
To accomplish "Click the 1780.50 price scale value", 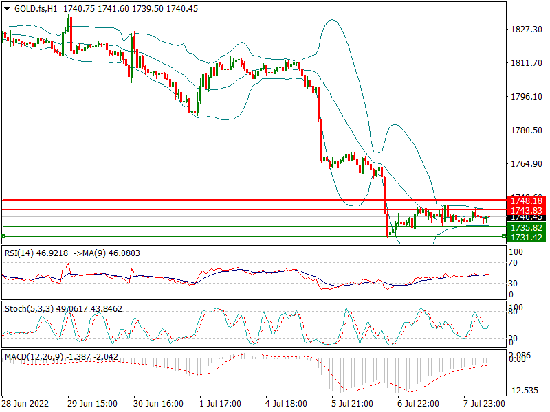I will [527, 130].
